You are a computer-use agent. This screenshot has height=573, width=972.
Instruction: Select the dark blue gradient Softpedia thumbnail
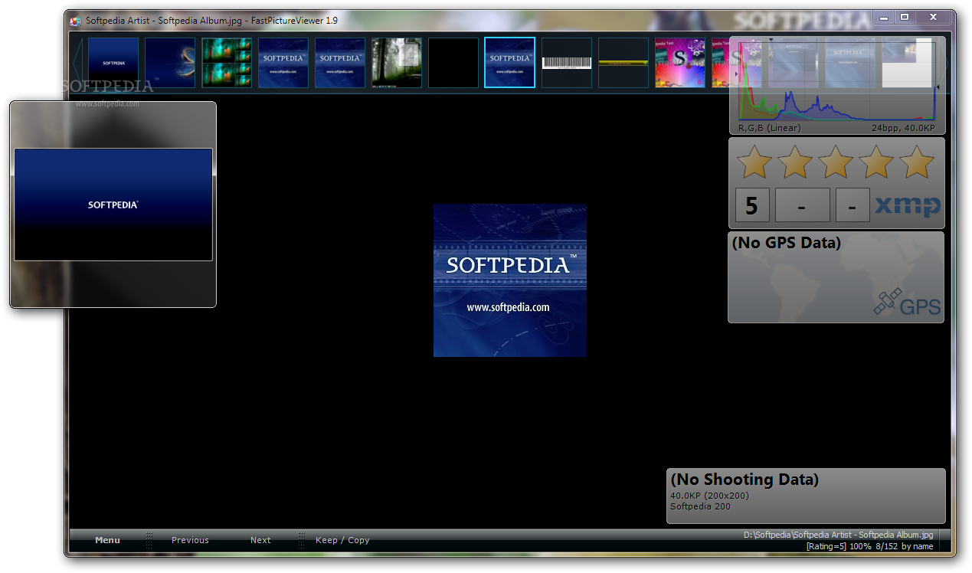[113, 63]
